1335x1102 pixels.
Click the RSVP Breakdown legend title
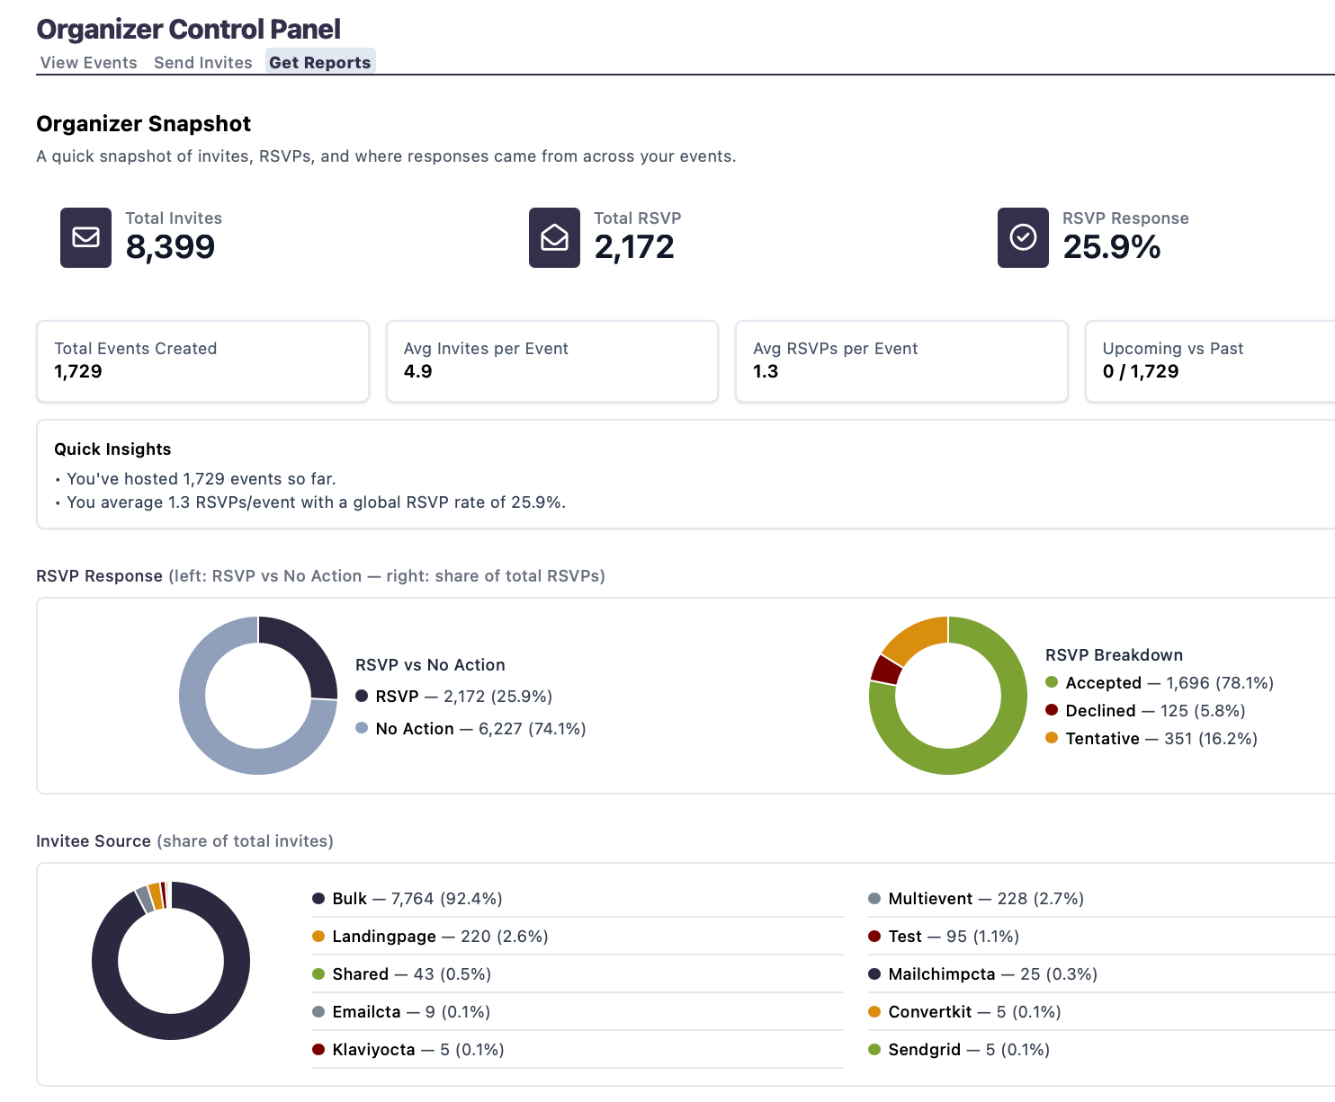(1114, 654)
